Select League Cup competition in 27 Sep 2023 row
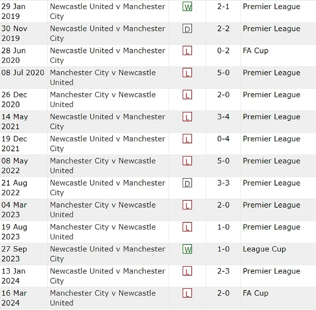The image size is (316, 310). pos(264,249)
